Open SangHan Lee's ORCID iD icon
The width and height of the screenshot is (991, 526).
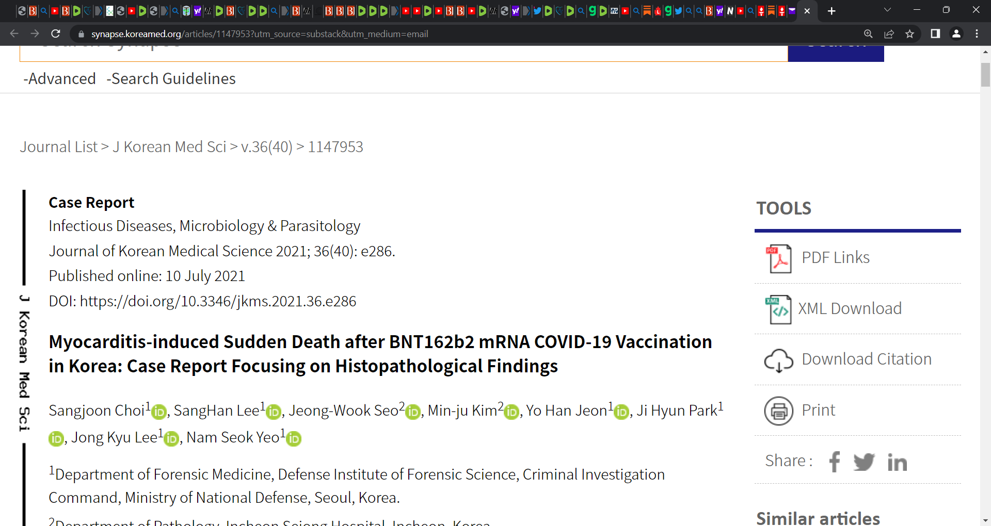click(x=274, y=412)
